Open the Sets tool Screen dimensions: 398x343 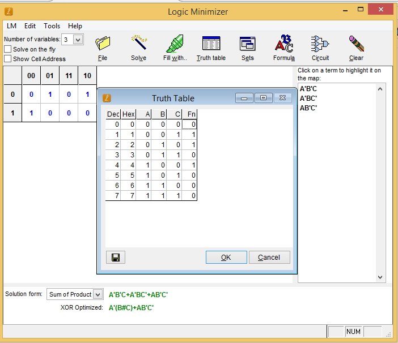pyautogui.click(x=248, y=48)
